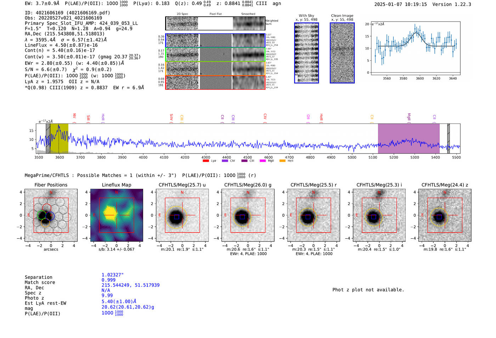The image size is (496, 338).
Task: Open the CFHTLS/Meg(25.7) u cutout
Action: [x=182, y=215]
